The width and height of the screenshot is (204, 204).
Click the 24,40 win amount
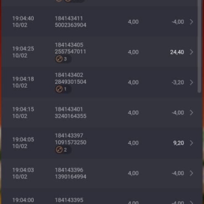177,52
